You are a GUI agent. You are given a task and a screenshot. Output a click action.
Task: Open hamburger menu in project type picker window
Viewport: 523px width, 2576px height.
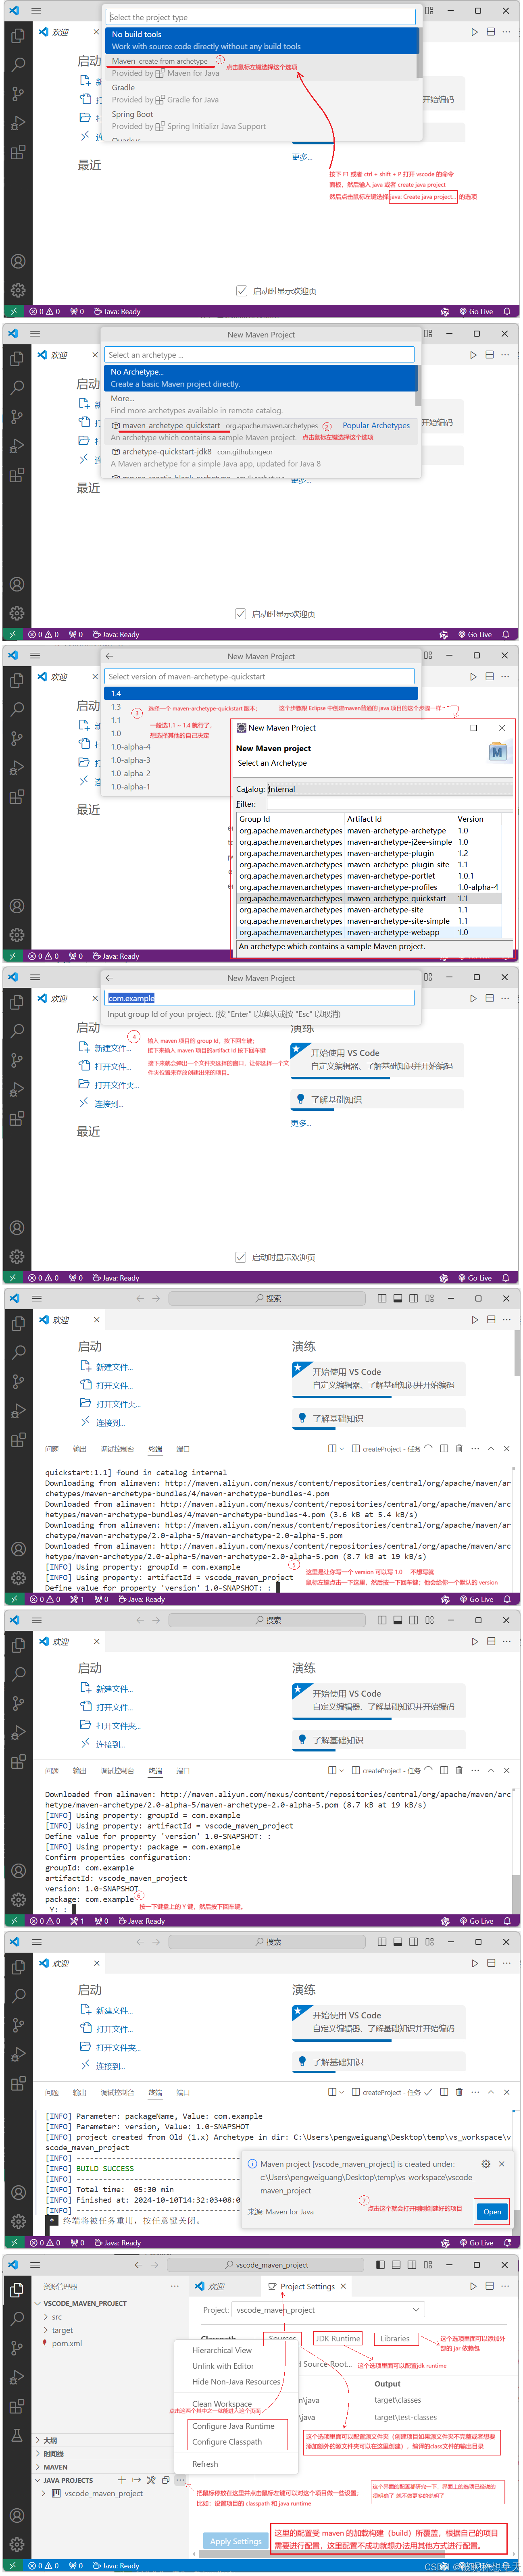36,10
